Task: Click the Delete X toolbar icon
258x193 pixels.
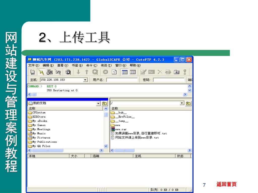Action: click(x=160, y=72)
